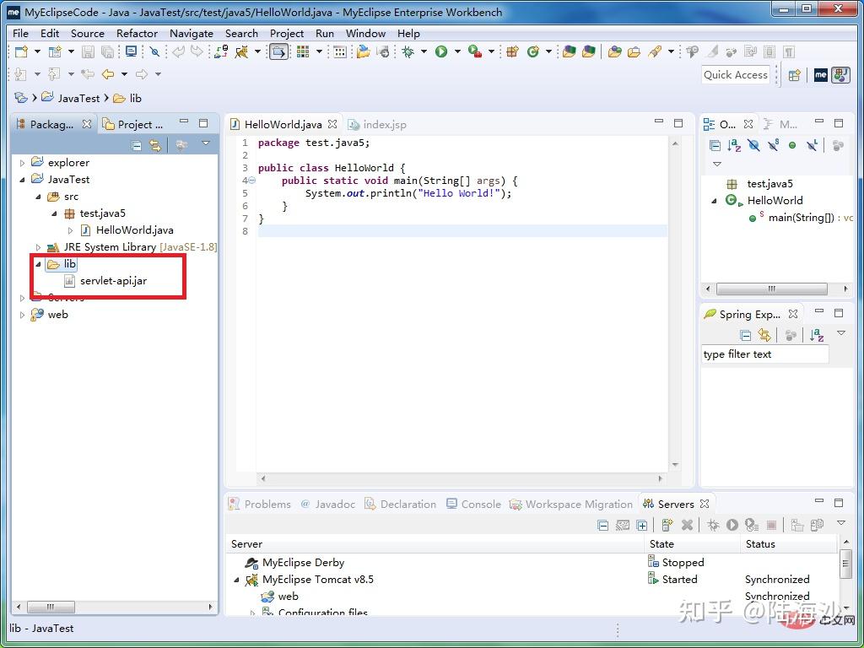This screenshot has width=864, height=648.
Task: Collapse the JavaTest project node
Action: pos(22,180)
